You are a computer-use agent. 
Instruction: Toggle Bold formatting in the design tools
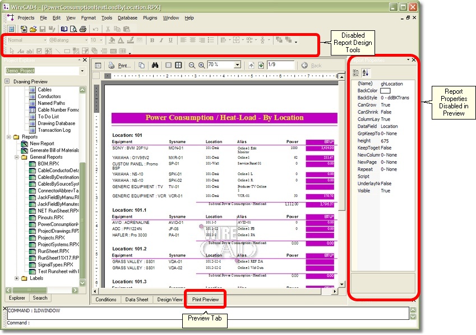(152, 40)
